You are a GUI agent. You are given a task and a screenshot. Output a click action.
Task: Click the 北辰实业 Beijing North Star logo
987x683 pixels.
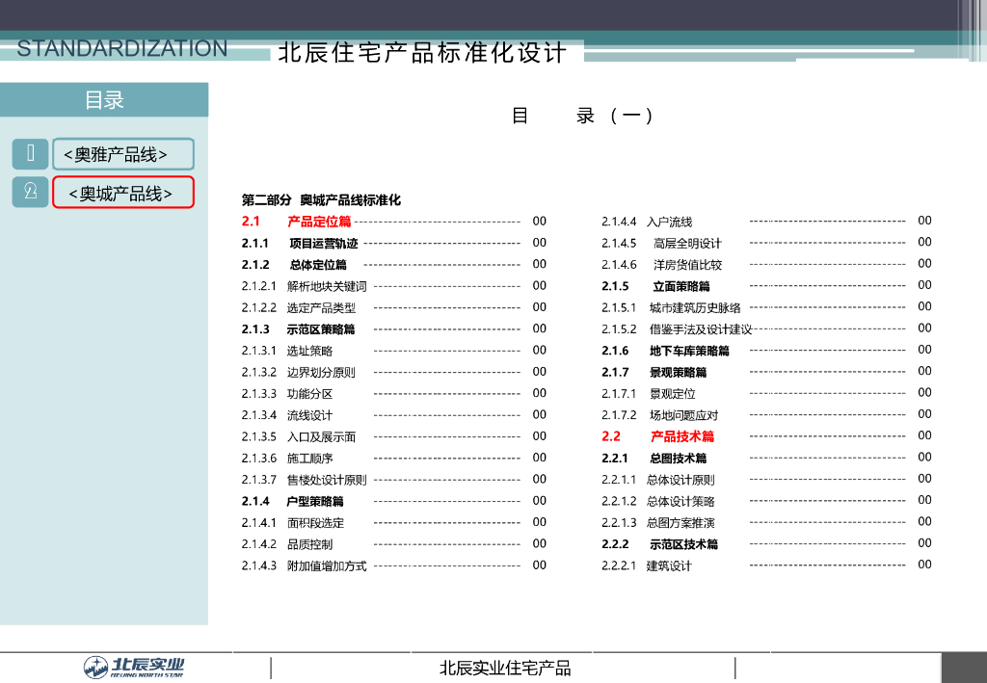134,667
